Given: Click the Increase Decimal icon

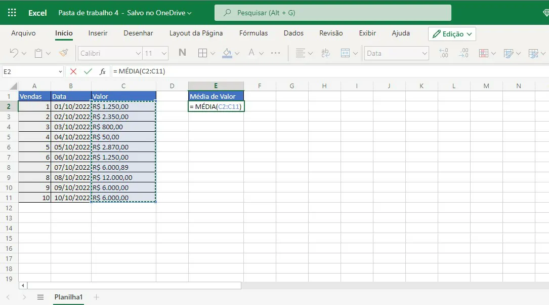Looking at the screenshot, I should (x=444, y=53).
